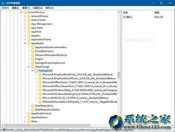
Task: Open the 文件(F) menu
Action: 5,8
